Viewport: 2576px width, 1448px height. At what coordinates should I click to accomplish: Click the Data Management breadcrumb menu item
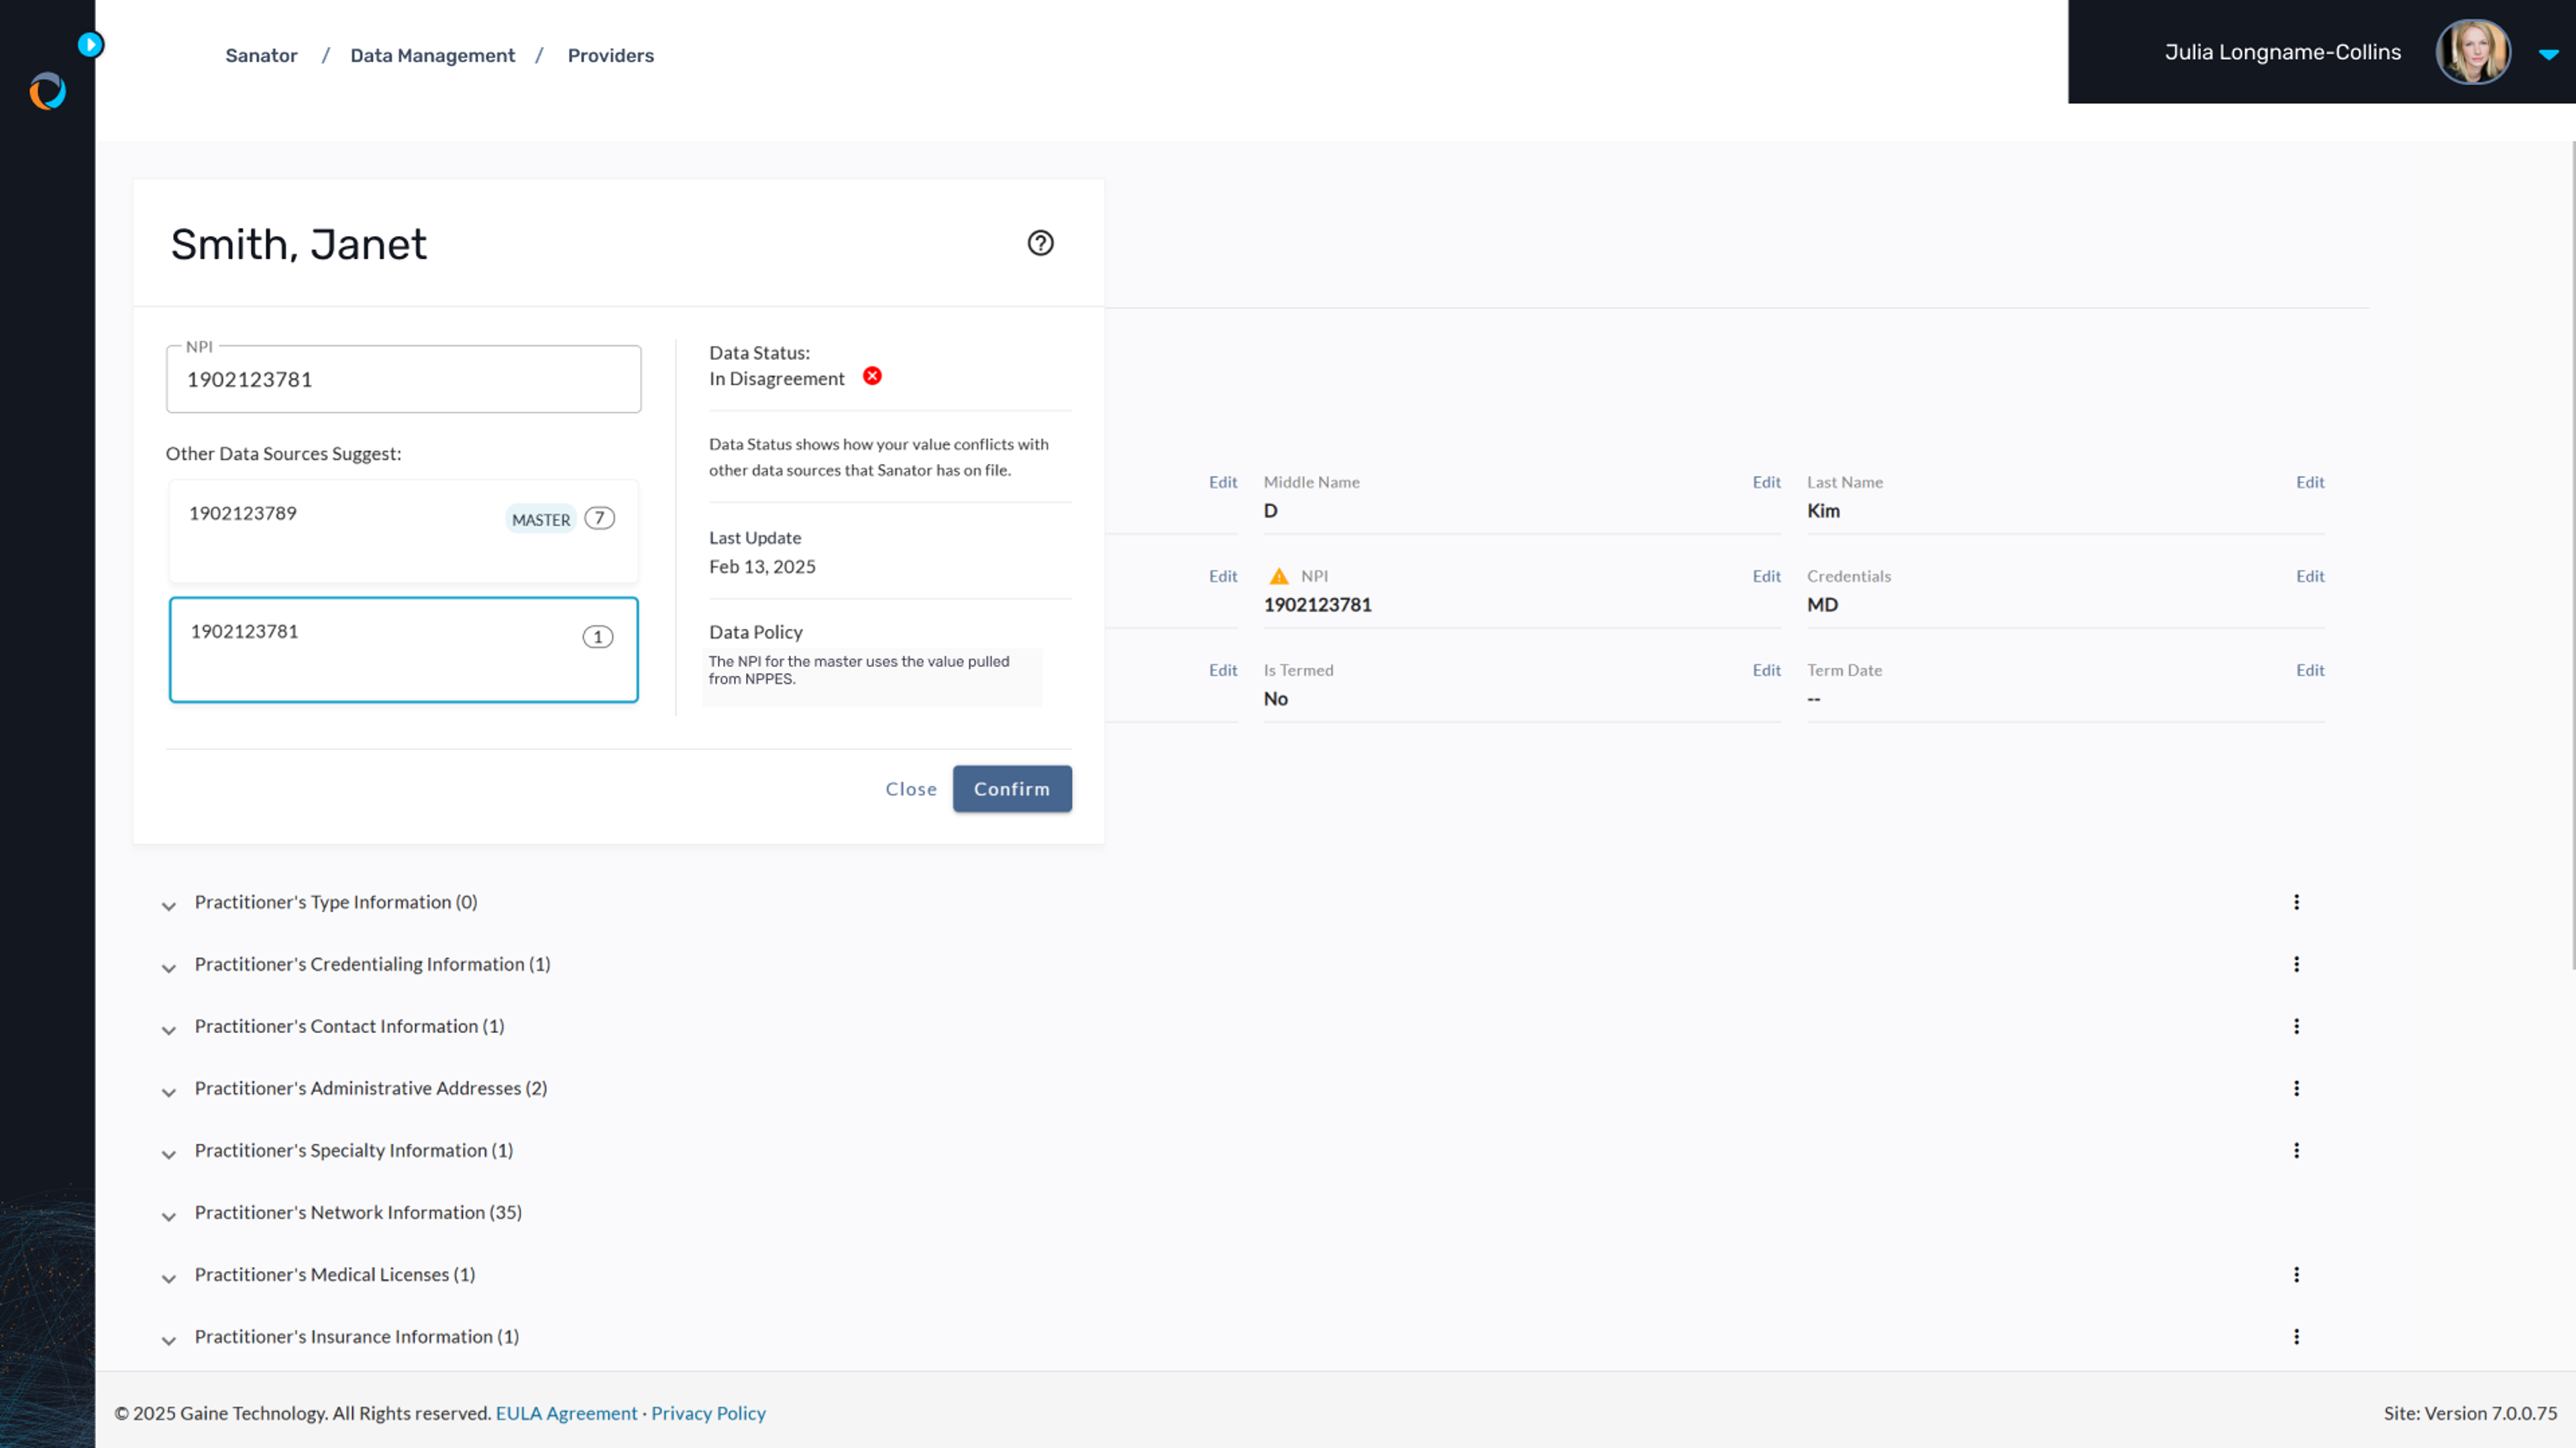pos(433,55)
